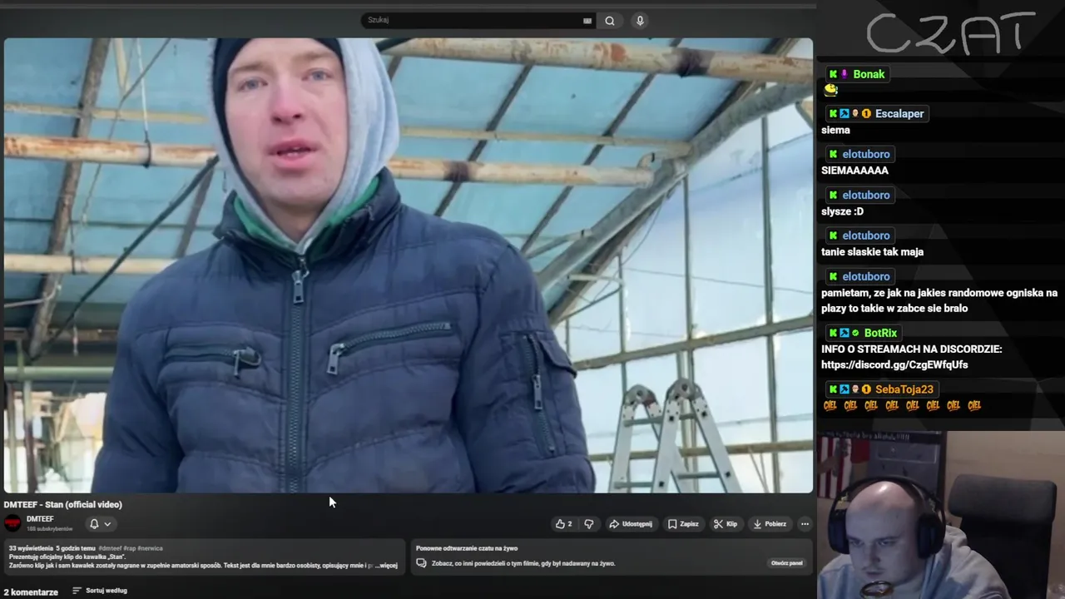Create a clip with Klip button

[x=726, y=524]
